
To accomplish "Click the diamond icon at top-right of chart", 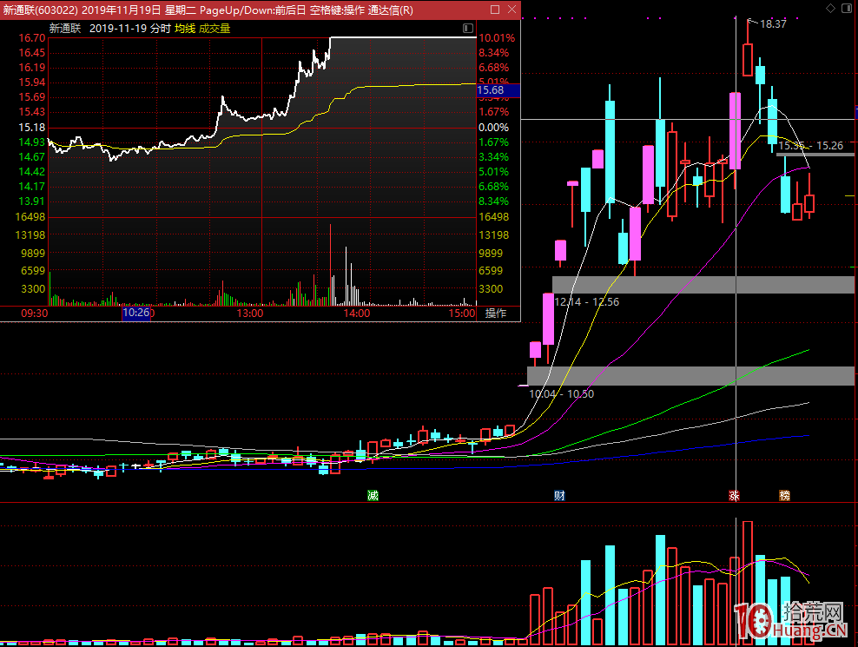I will pyautogui.click(x=830, y=9).
